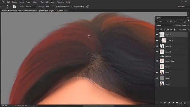Open the tool preset picker arrow
This screenshot has height=107, width=190.
[2, 7]
